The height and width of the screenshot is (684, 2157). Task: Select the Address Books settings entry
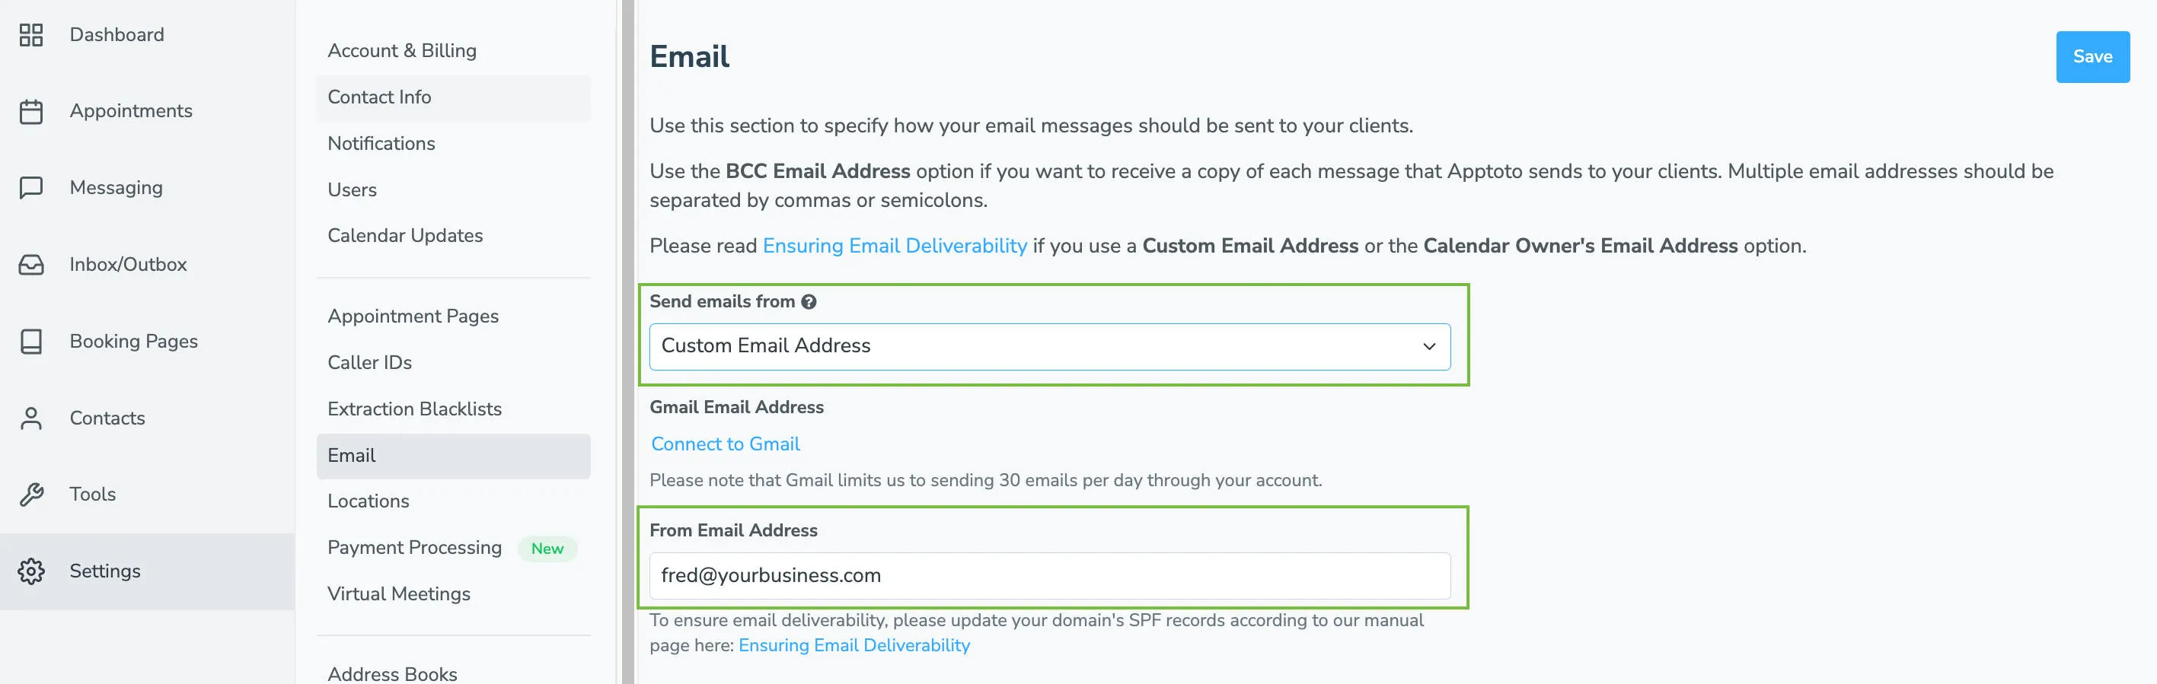[392, 673]
